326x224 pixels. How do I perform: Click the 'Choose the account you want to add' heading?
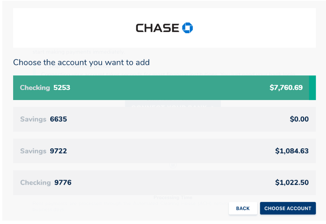click(81, 62)
